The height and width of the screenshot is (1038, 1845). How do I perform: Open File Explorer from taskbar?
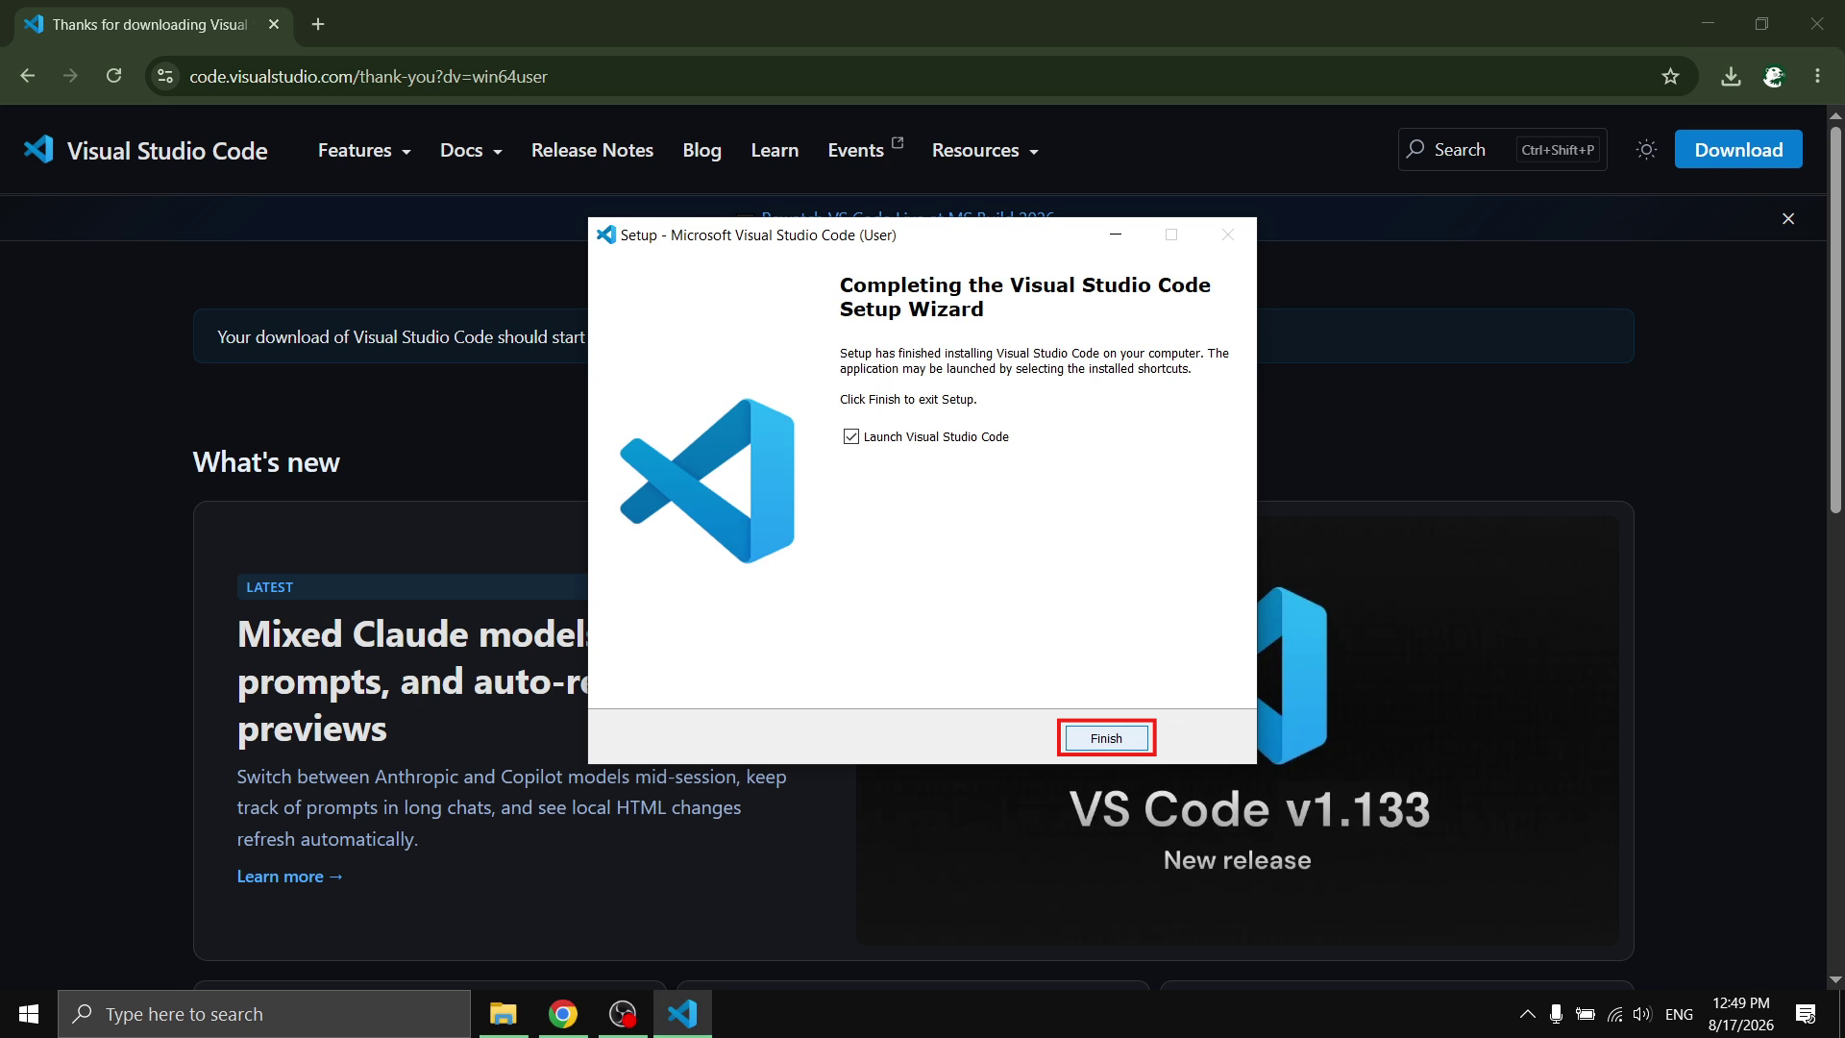[503, 1014]
